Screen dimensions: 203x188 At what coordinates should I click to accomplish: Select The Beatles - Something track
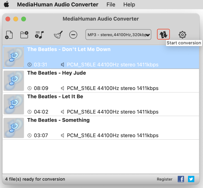[x=107, y=128]
